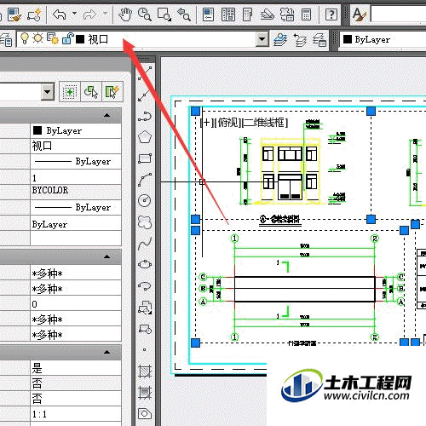Viewport: 426px width, 426px height.
Task: Click Make Object's Layer Current icon
Action: [x=280, y=39]
